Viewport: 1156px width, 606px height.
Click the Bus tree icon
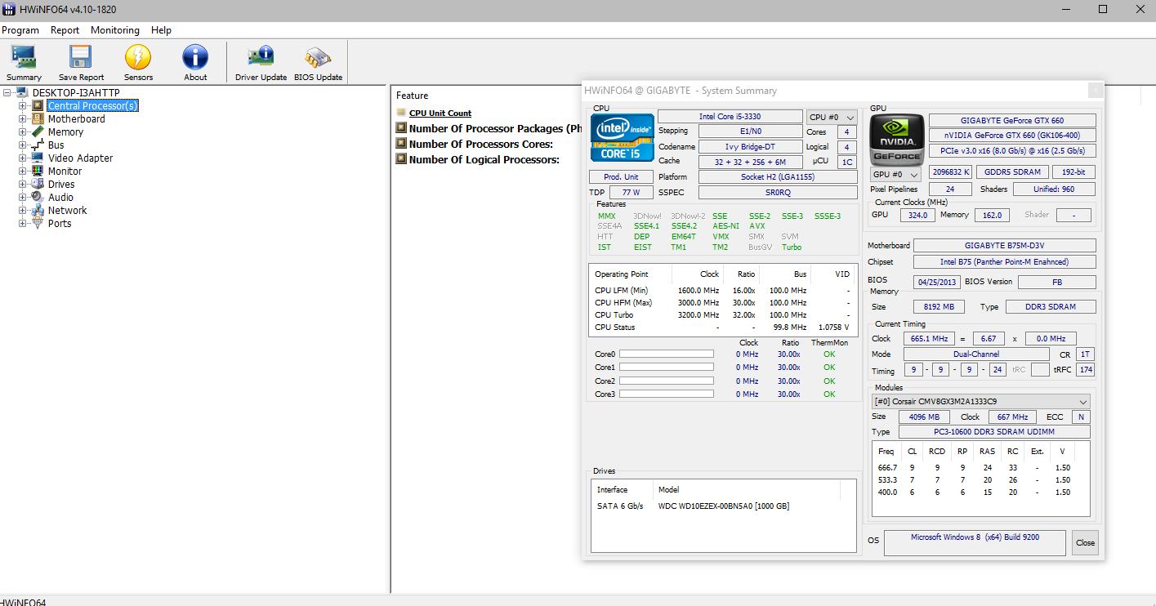click(38, 145)
